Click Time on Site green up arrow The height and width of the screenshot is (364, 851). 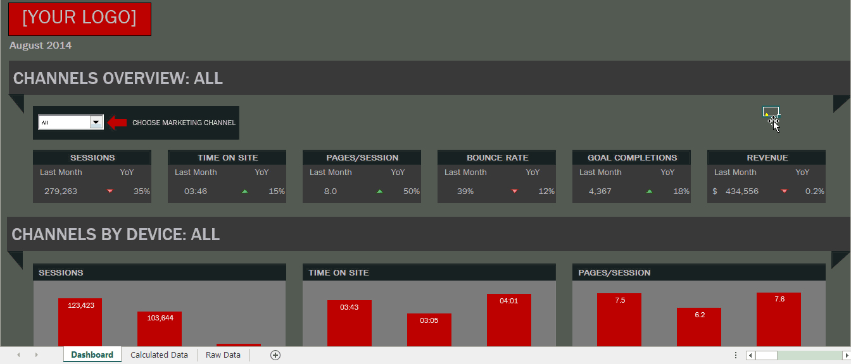[x=244, y=191]
